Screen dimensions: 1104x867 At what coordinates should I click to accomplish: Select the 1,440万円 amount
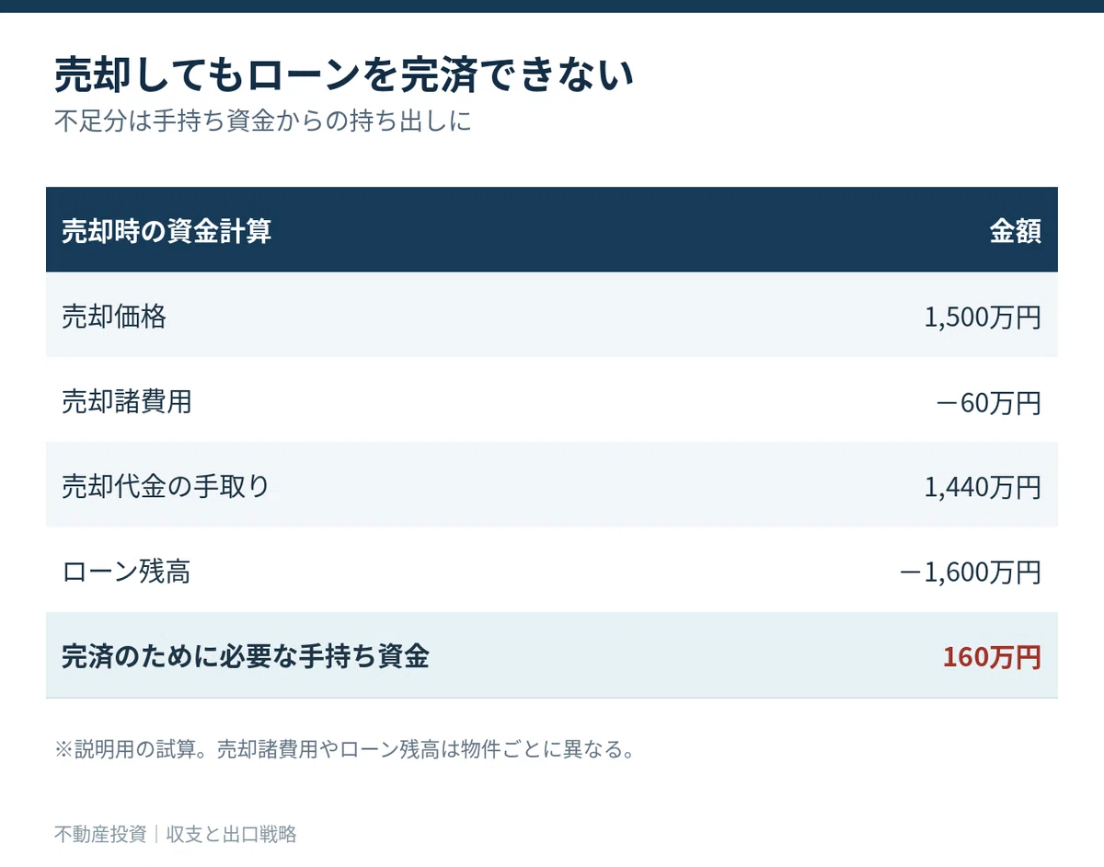[x=983, y=487]
